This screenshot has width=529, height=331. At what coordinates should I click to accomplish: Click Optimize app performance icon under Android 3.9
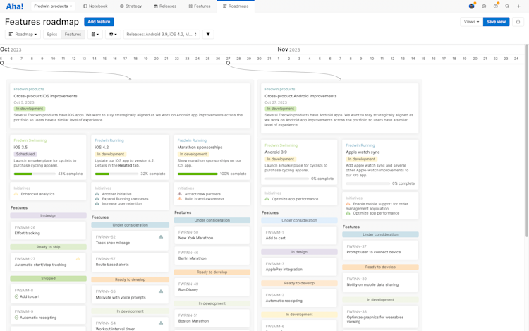(x=267, y=199)
